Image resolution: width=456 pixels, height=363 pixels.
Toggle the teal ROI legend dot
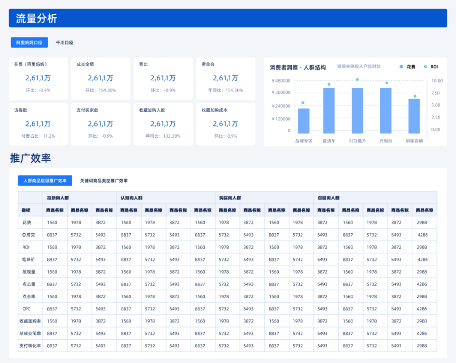(x=425, y=67)
